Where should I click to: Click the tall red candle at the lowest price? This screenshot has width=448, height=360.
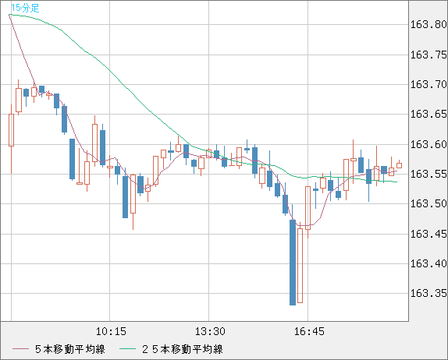coord(300,266)
